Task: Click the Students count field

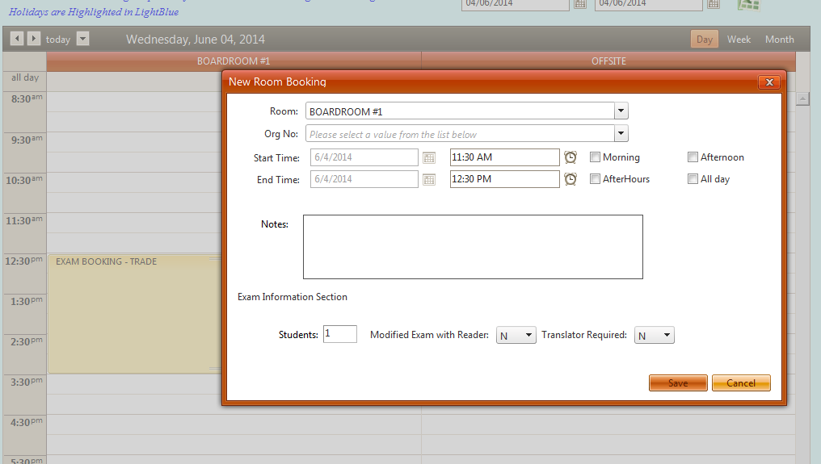Action: [340, 334]
